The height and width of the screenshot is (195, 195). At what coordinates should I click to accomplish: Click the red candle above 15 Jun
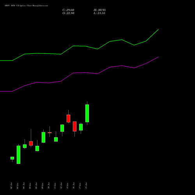[x=68, y=119]
